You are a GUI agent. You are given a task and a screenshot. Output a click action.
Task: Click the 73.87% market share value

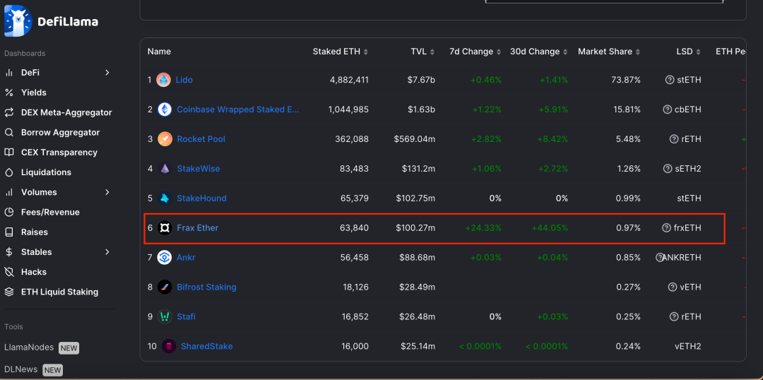tap(626, 80)
